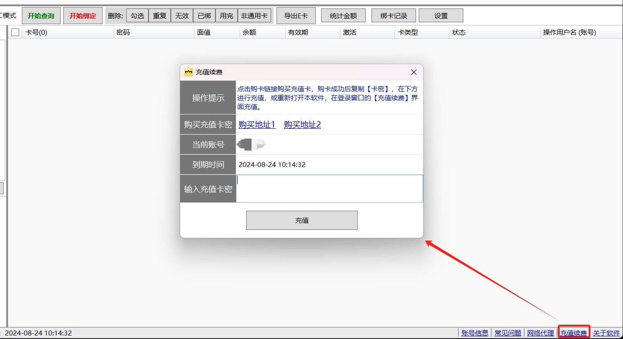Click the crown icon in dialog title bar
This screenshot has height=339, width=623.
(x=187, y=72)
